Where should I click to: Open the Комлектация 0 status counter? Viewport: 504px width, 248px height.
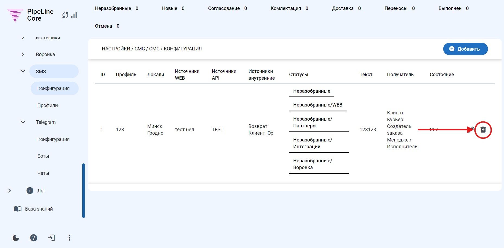pyautogui.click(x=289, y=8)
